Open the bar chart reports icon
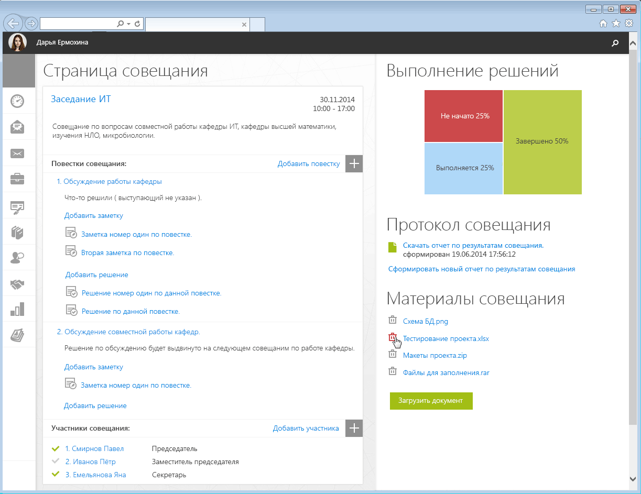Image resolution: width=641 pixels, height=494 pixels. 17,310
